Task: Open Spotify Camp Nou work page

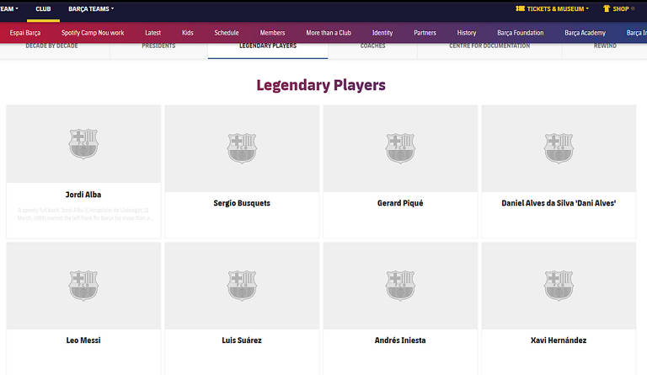Action: tap(93, 33)
